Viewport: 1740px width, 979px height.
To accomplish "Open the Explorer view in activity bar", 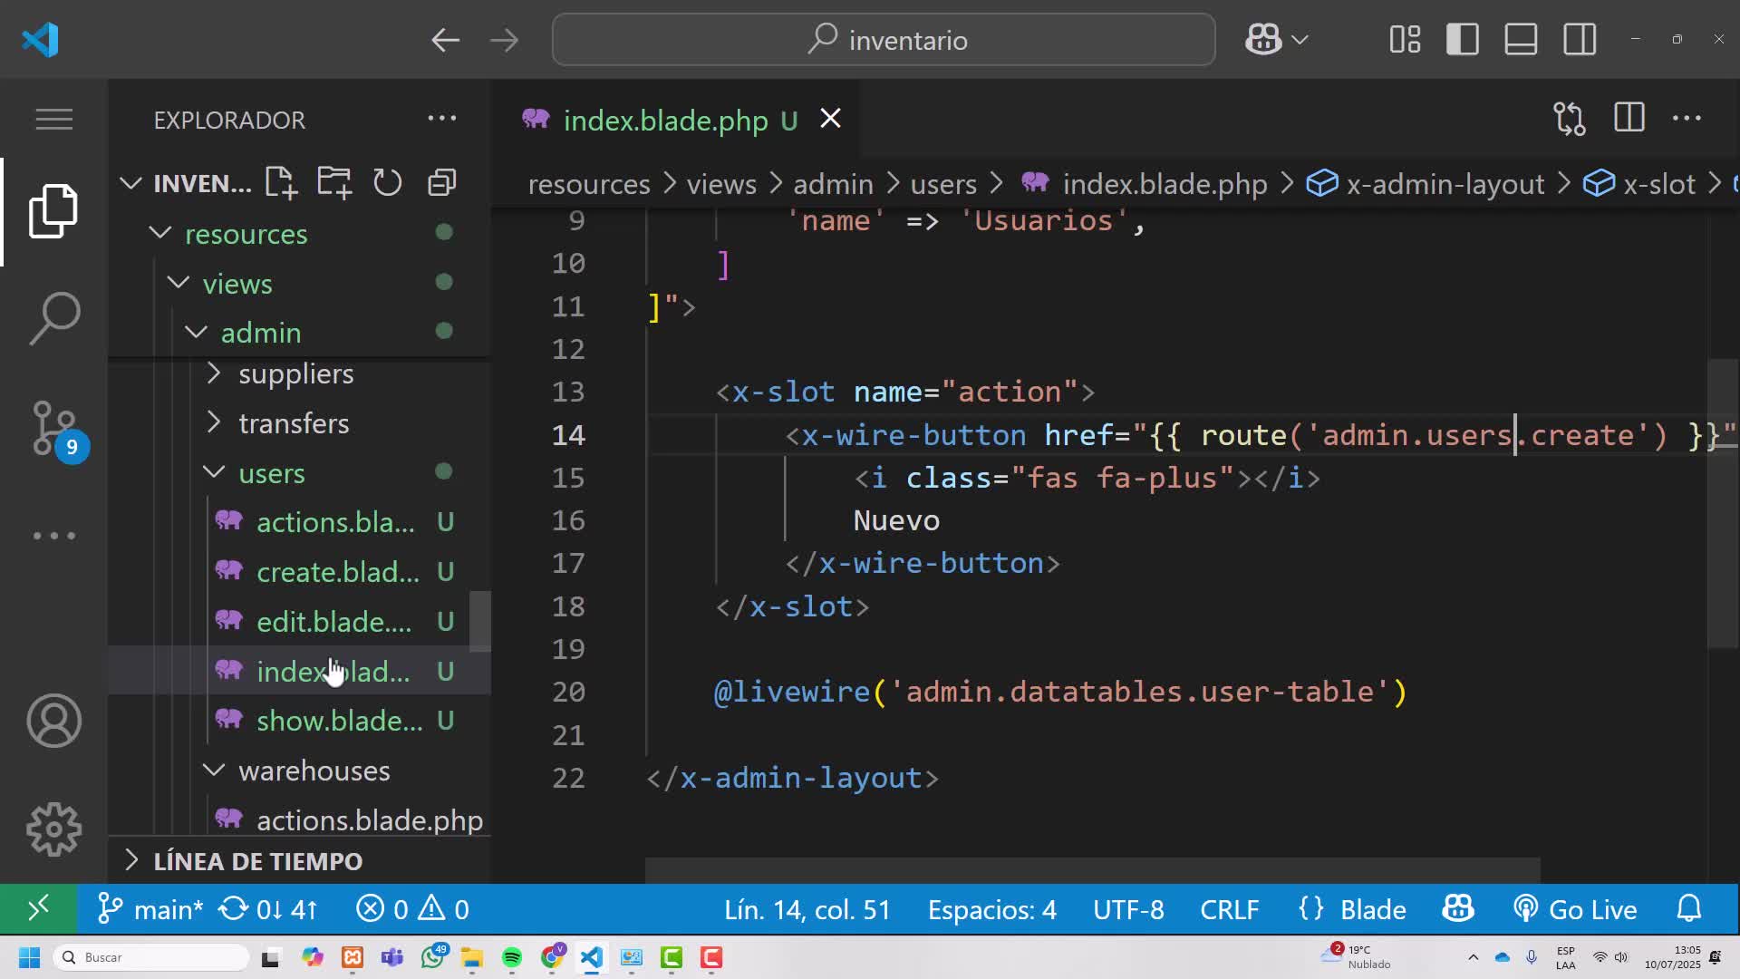I will click(x=53, y=211).
